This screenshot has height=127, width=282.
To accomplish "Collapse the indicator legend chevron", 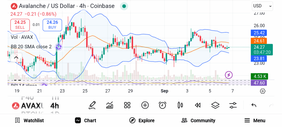I will [x=16, y=58].
